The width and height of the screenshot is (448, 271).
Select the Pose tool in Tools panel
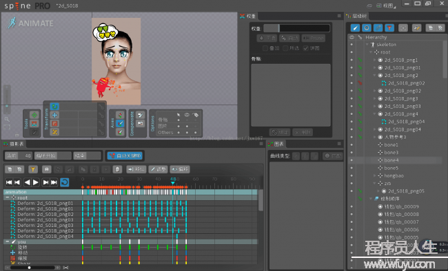pyautogui.click(x=34, y=115)
